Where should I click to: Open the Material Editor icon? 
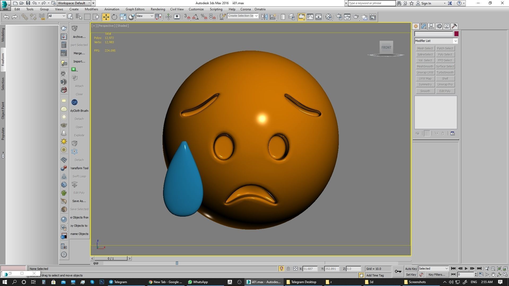329,17
